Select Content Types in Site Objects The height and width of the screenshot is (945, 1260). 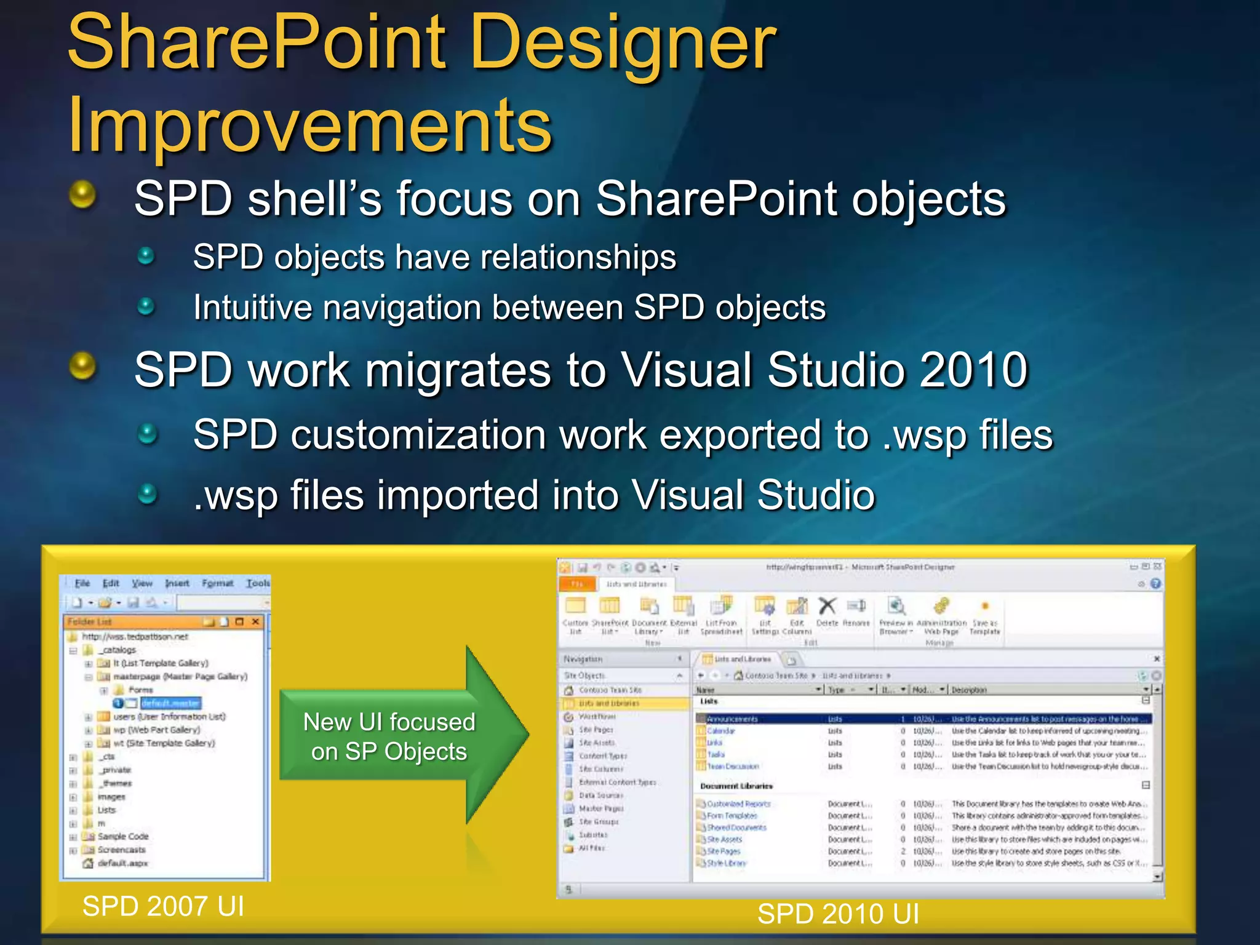pyautogui.click(x=603, y=756)
